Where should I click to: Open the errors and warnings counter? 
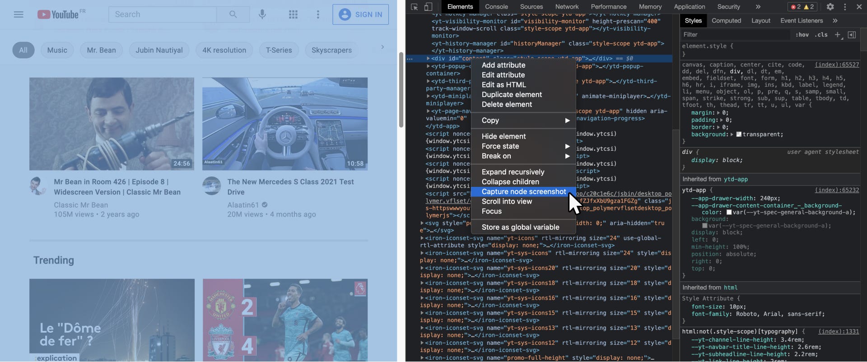point(802,7)
